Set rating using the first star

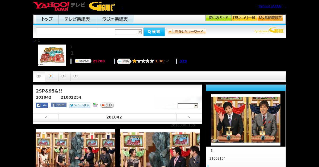135,61
